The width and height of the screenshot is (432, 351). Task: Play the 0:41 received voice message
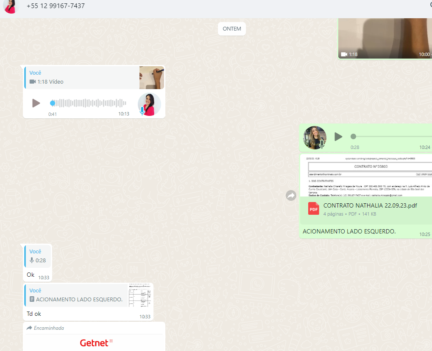36,103
